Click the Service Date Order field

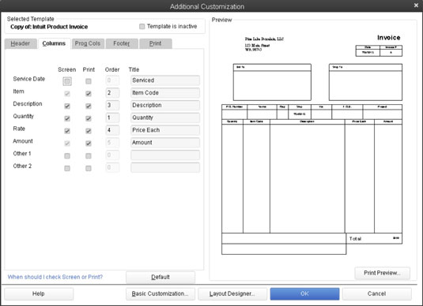coord(112,80)
